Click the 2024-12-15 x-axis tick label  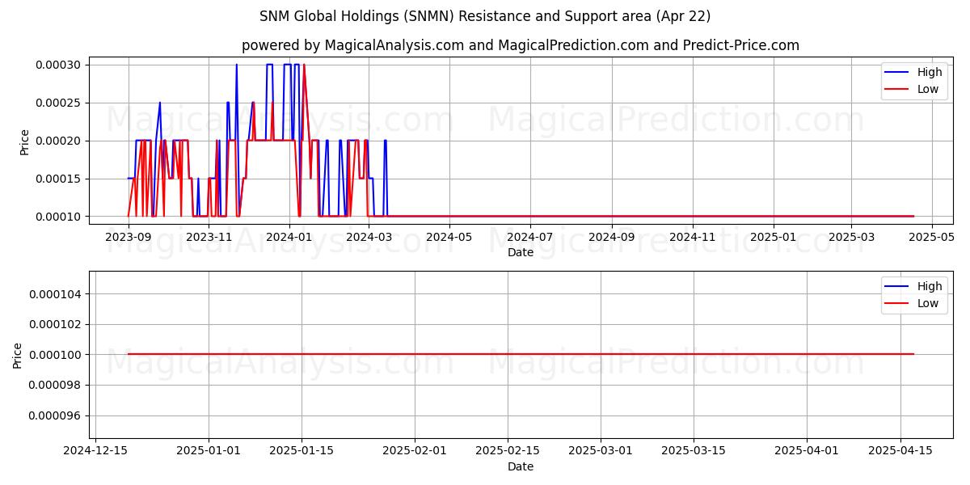click(96, 451)
